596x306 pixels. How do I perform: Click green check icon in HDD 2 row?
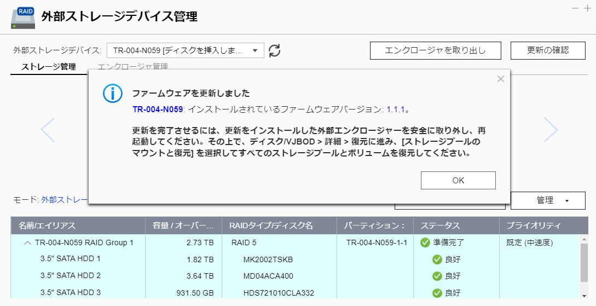tap(437, 276)
